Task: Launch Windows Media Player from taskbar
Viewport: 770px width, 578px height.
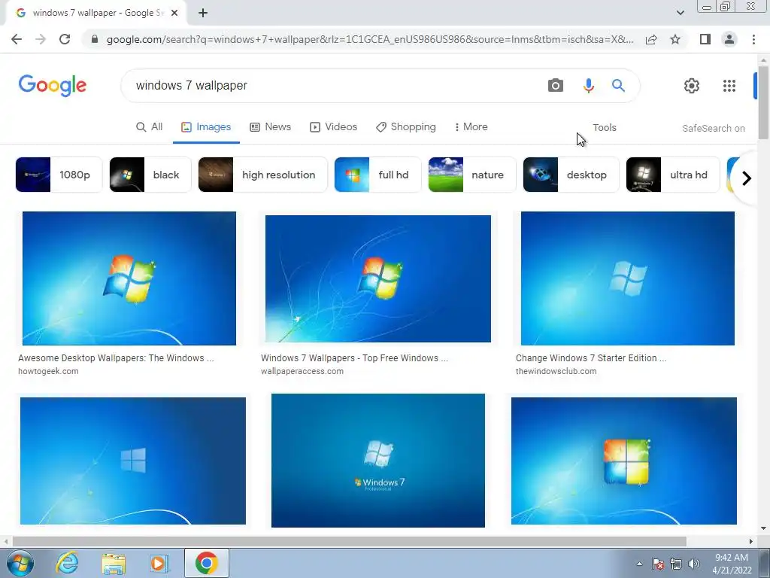Action: pyautogui.click(x=159, y=563)
